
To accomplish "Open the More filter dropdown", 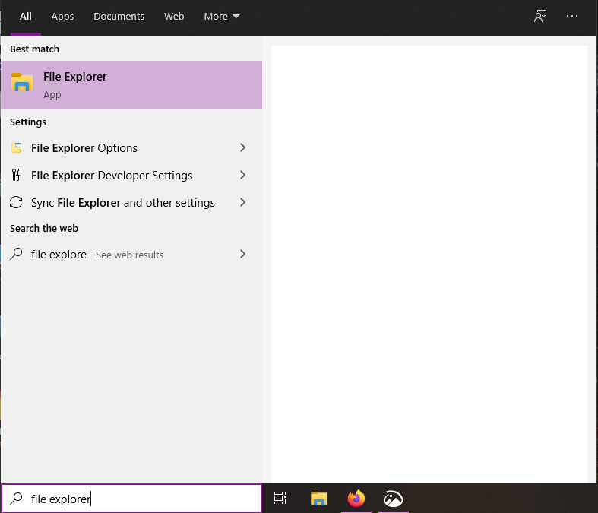I will point(221,17).
